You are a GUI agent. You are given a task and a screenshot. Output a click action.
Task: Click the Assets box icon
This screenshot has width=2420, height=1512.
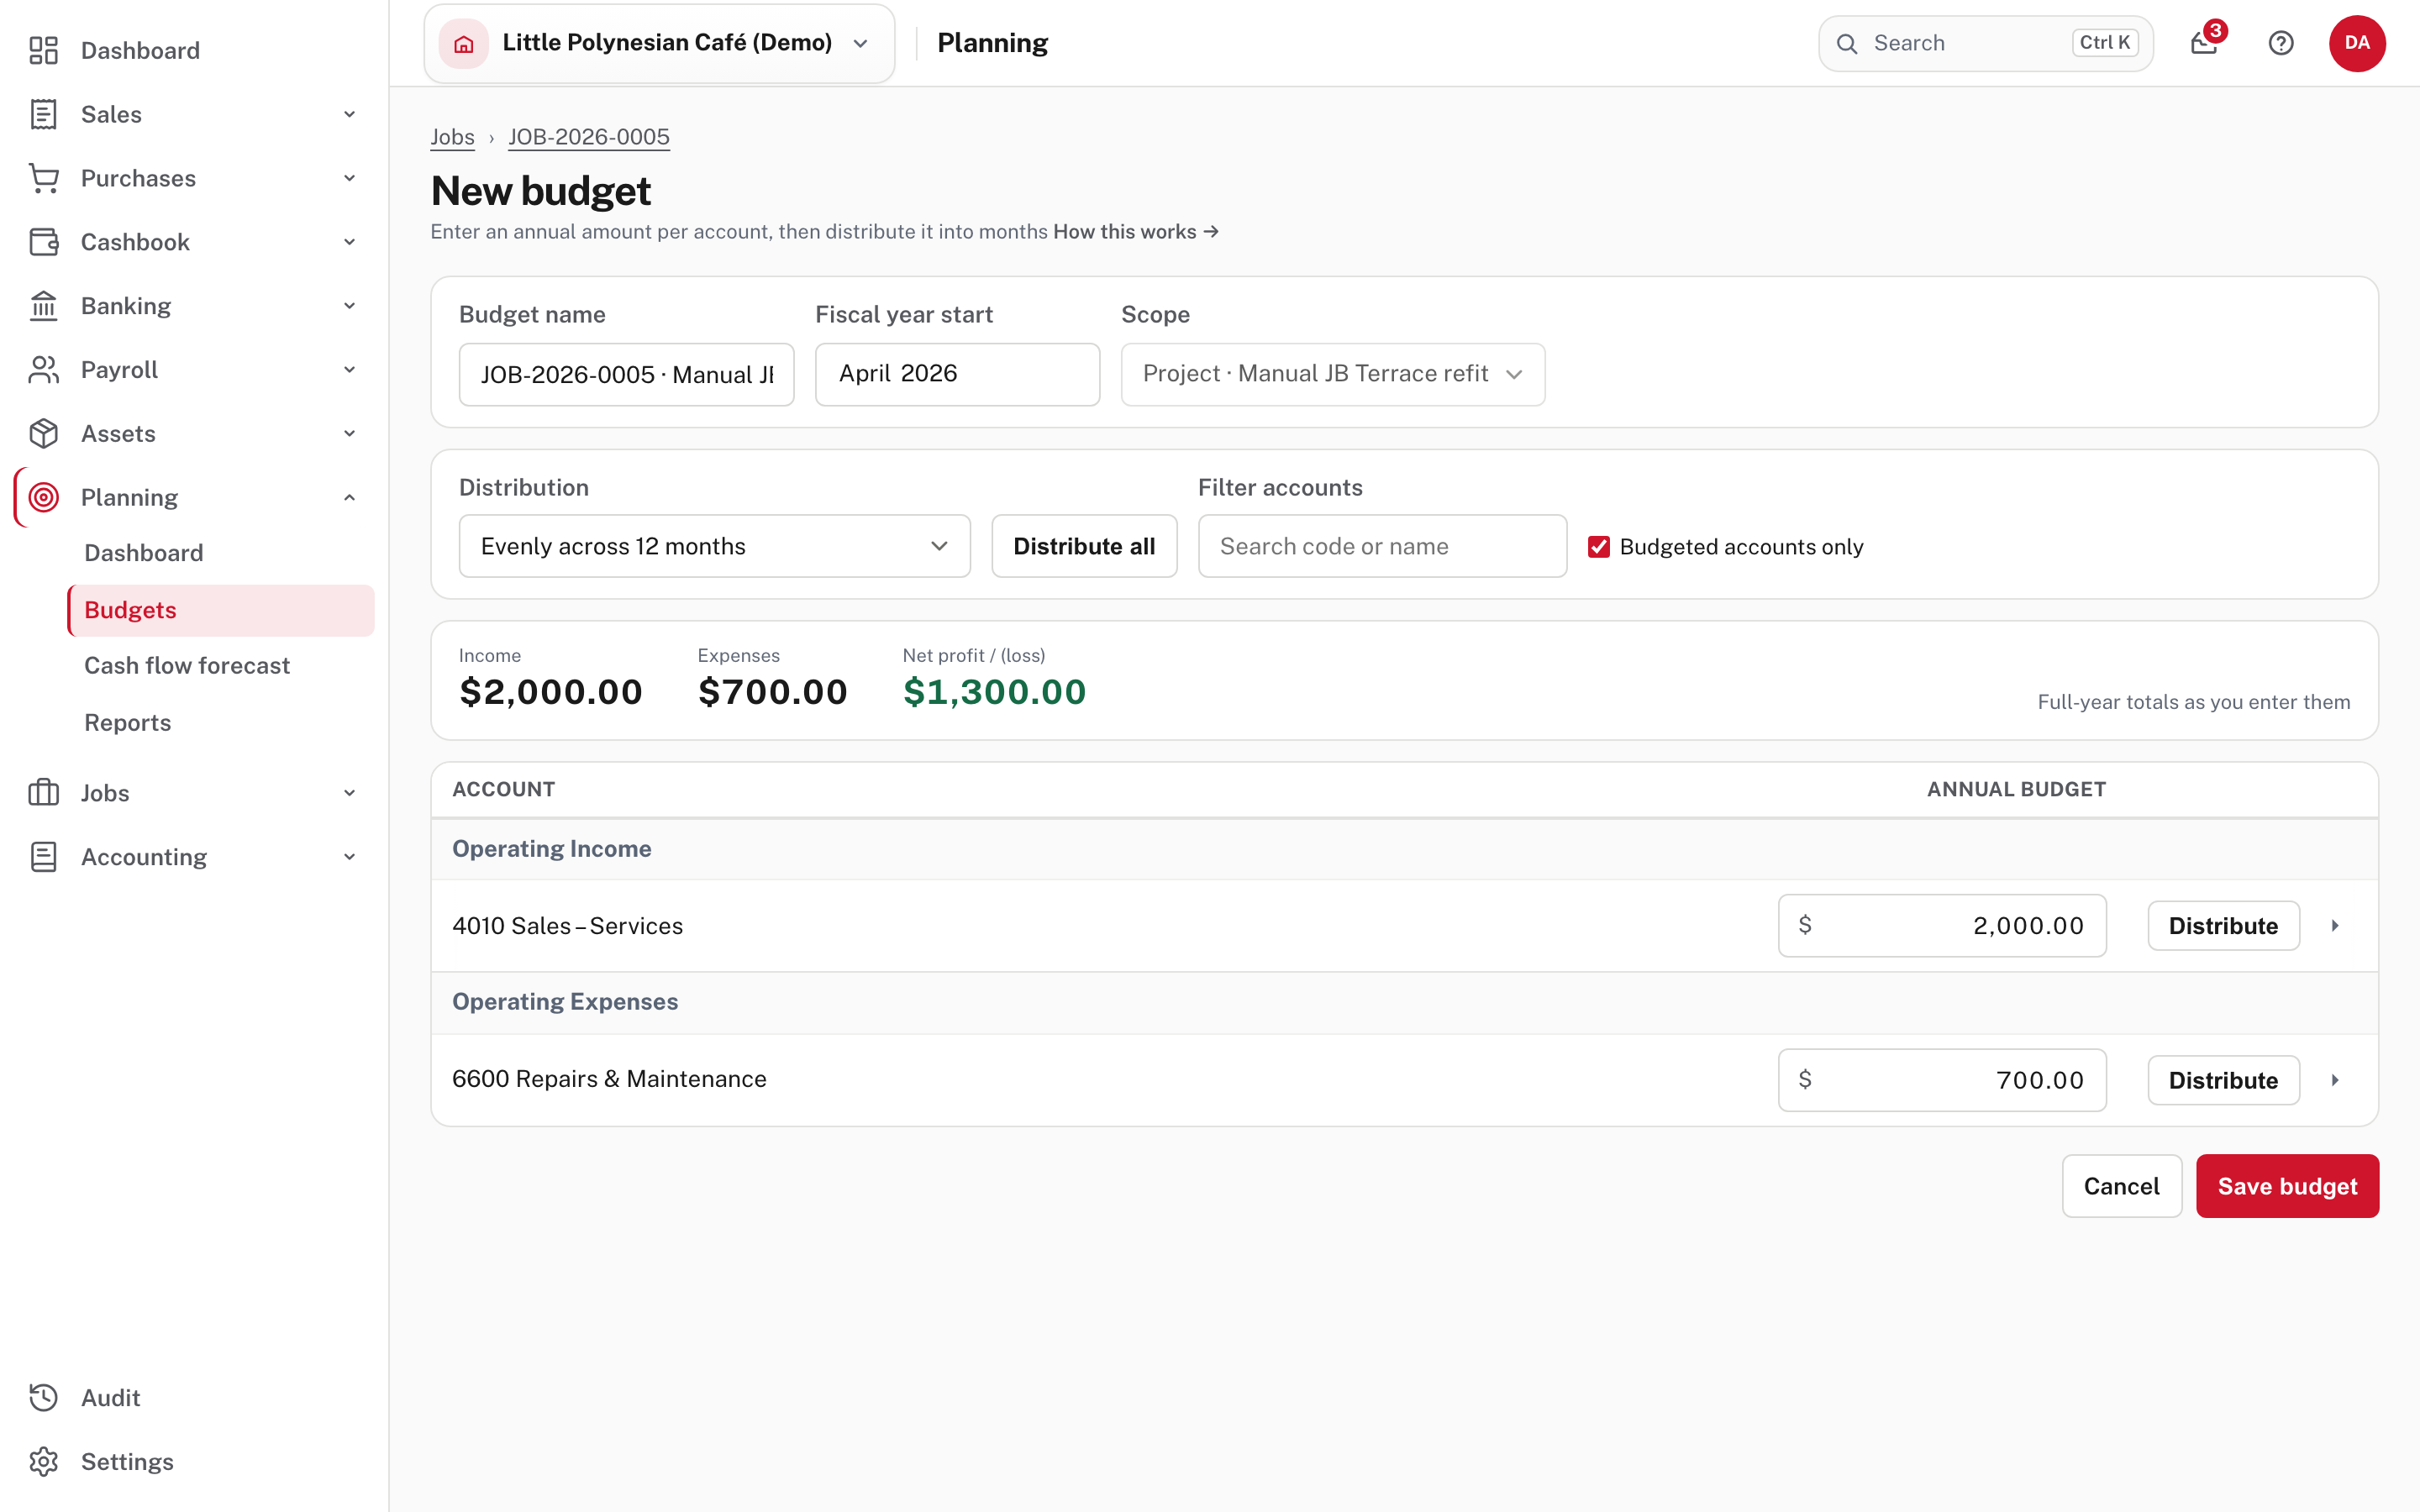tap(43, 434)
